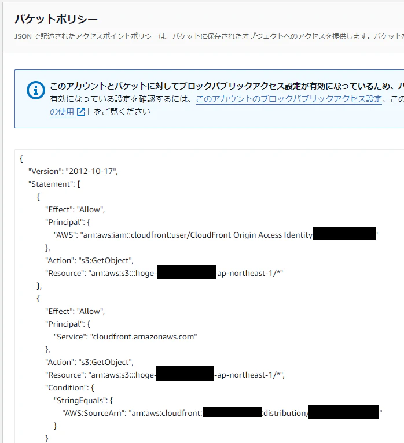Select the "Service": "cloudfront.amazonaws.com" line

[x=125, y=337]
